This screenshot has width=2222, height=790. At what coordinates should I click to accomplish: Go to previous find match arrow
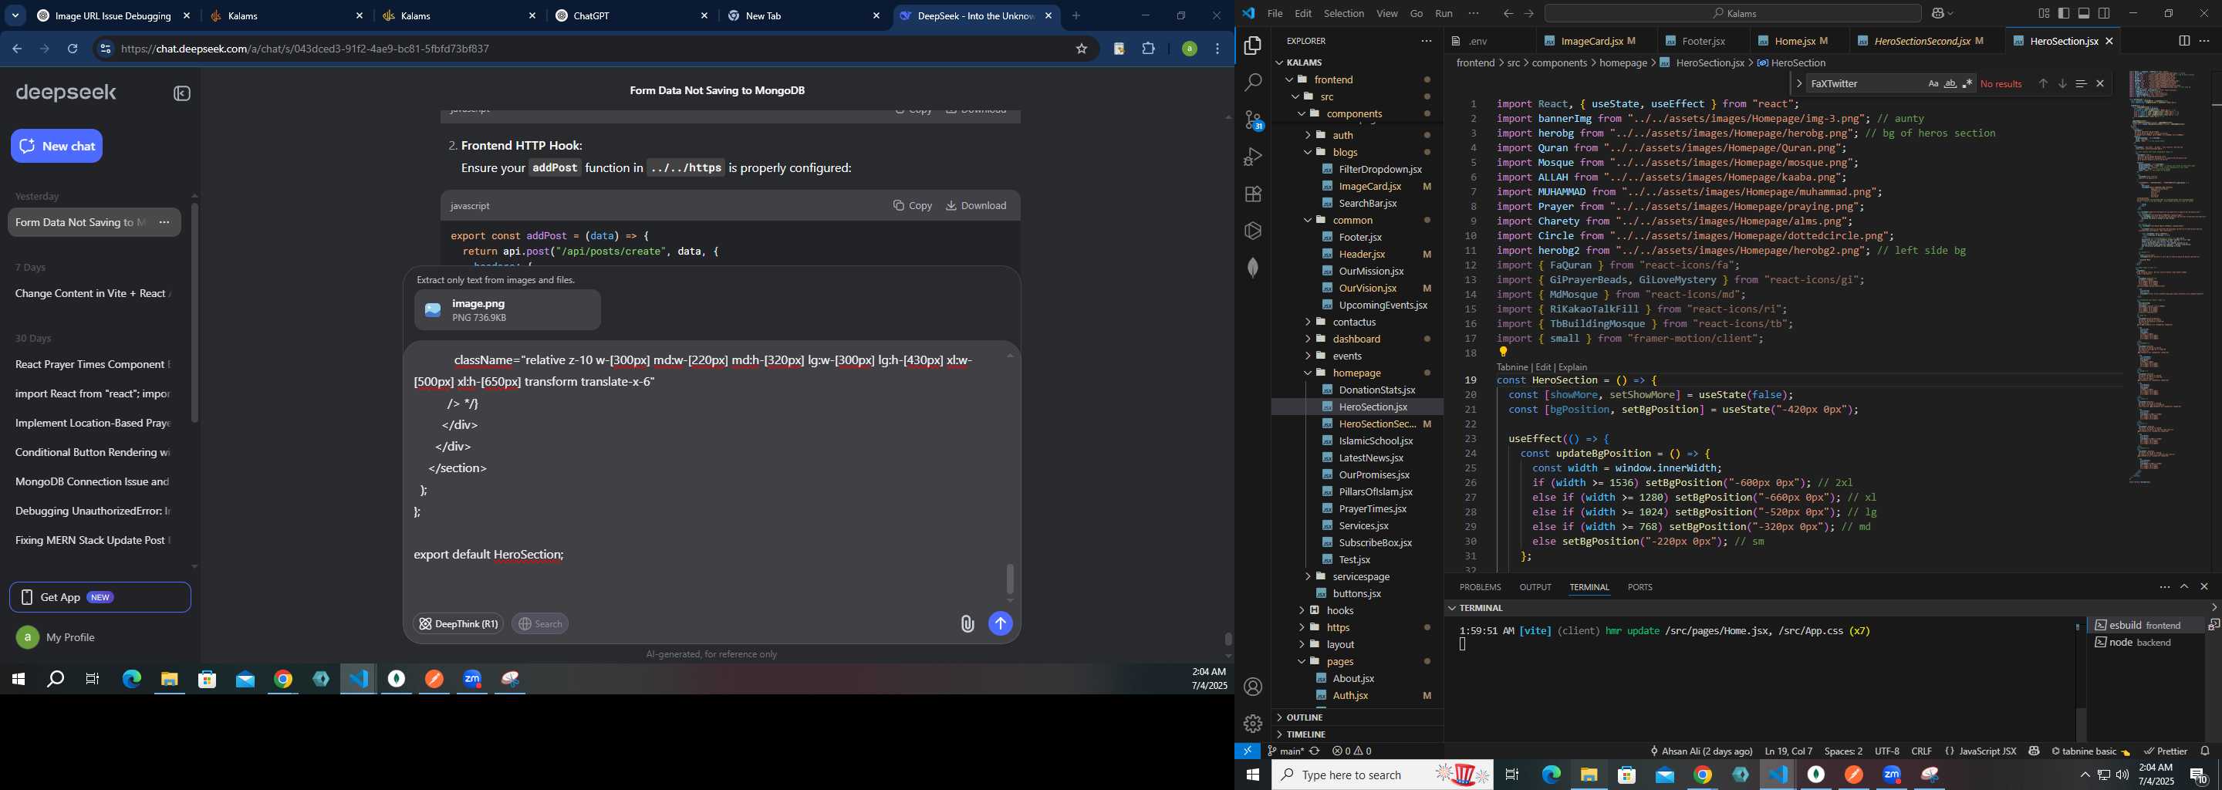tap(2042, 83)
